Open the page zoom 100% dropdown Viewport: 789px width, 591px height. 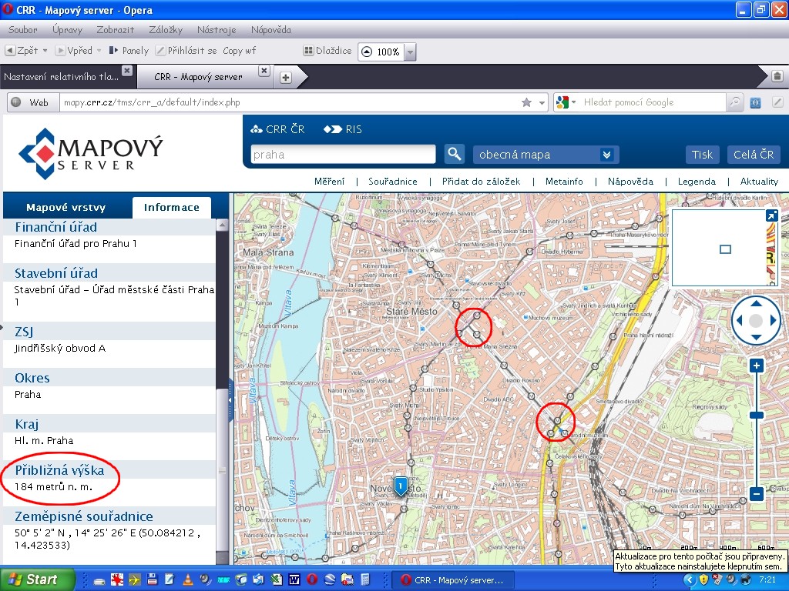(x=410, y=52)
